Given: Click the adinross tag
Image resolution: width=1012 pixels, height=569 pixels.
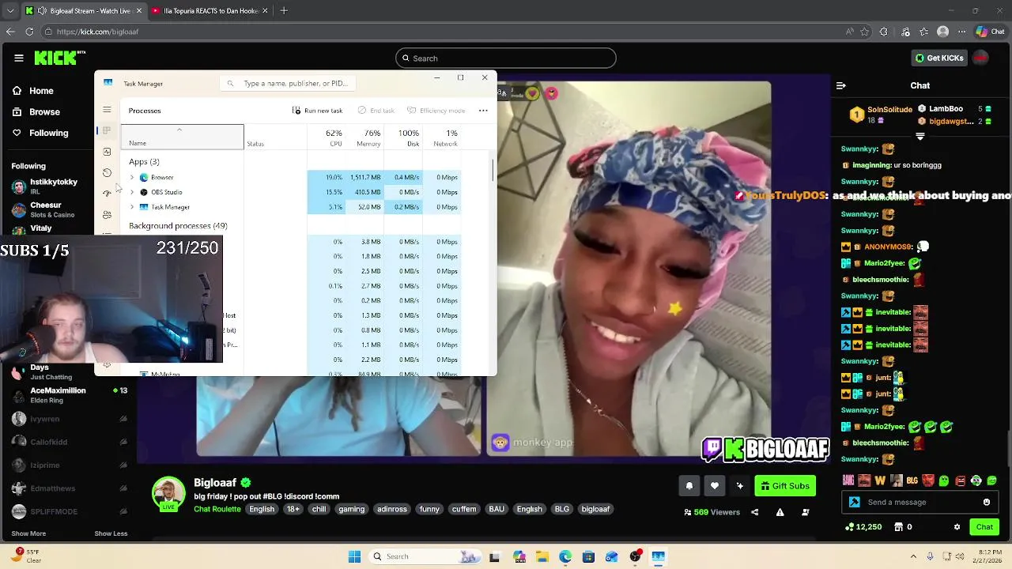Looking at the screenshot, I should pos(391,509).
